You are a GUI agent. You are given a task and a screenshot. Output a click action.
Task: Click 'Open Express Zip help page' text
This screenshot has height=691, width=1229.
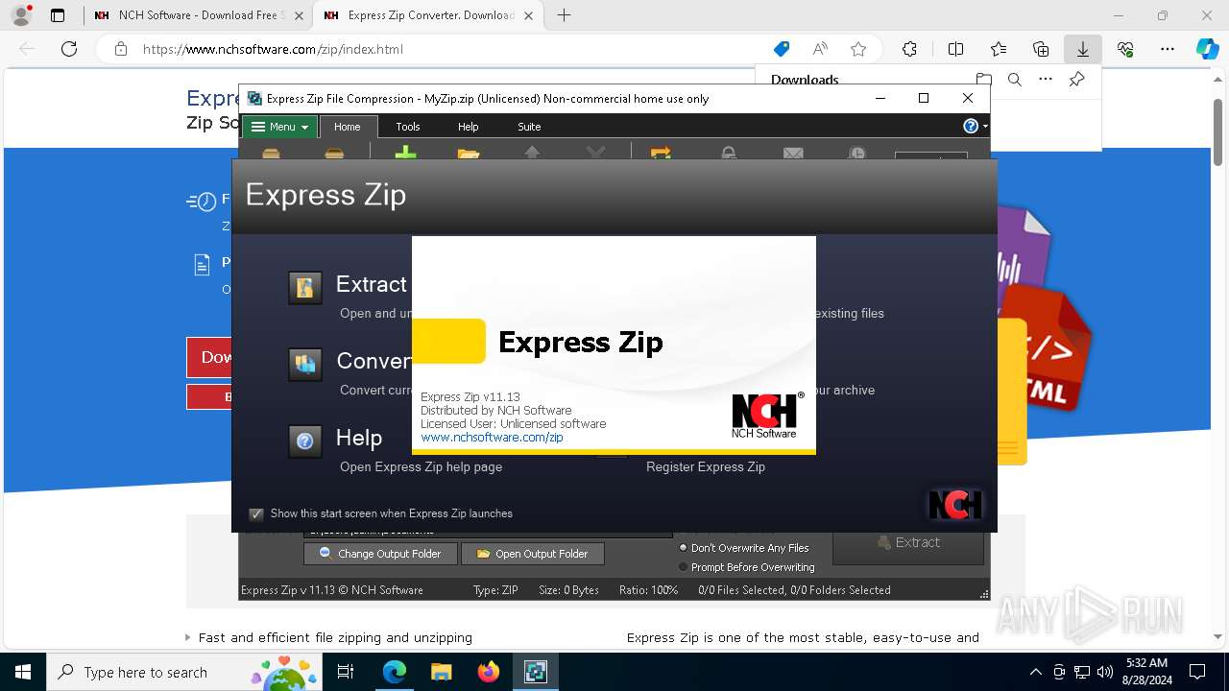click(421, 466)
